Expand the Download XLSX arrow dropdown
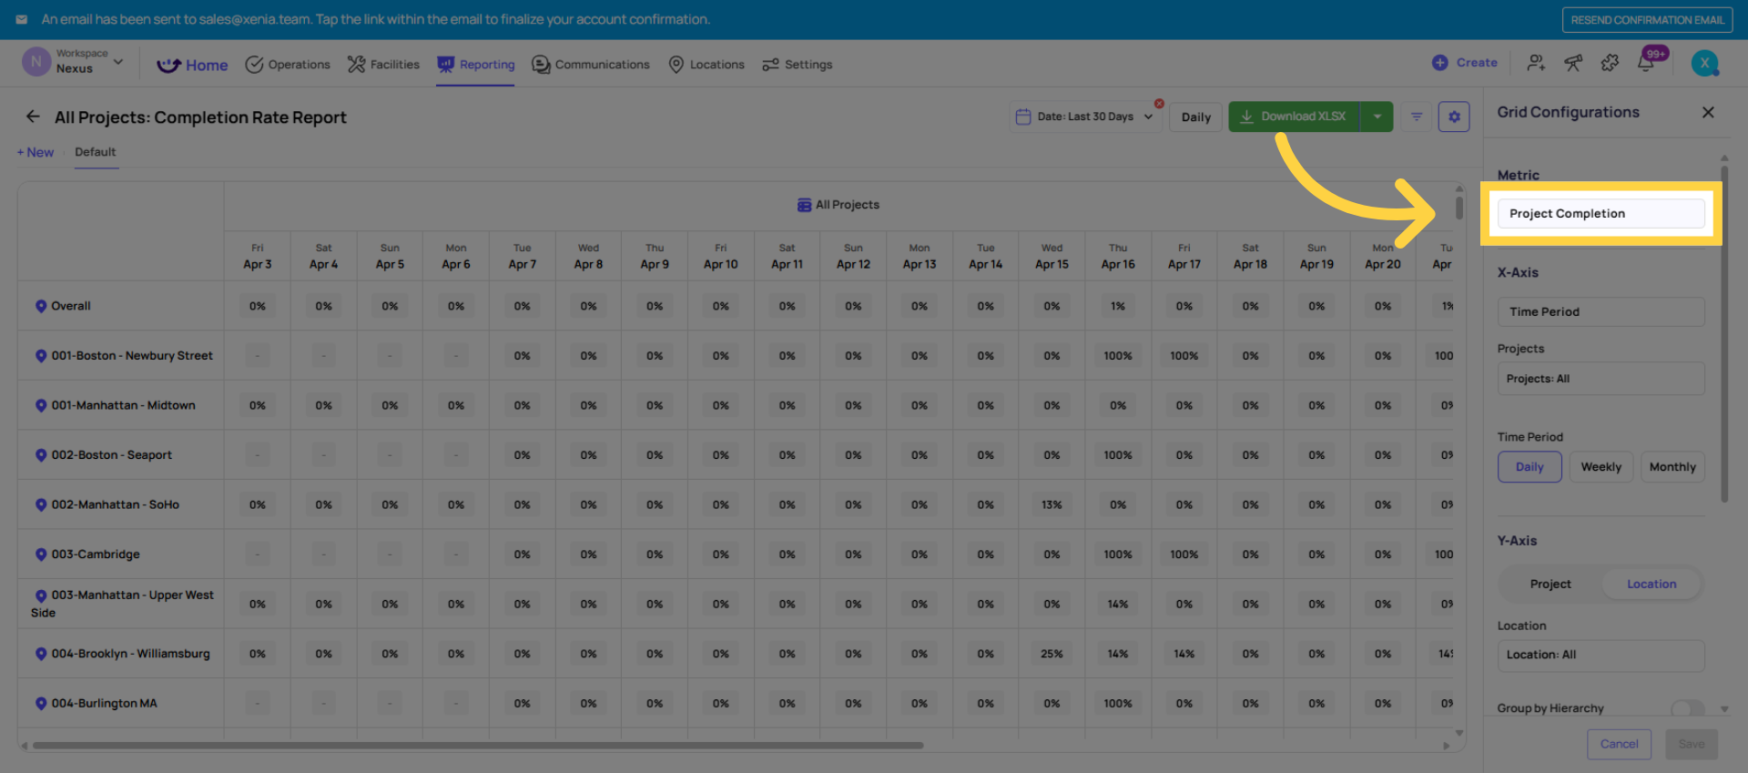This screenshot has height=773, width=1748. 1377,117
